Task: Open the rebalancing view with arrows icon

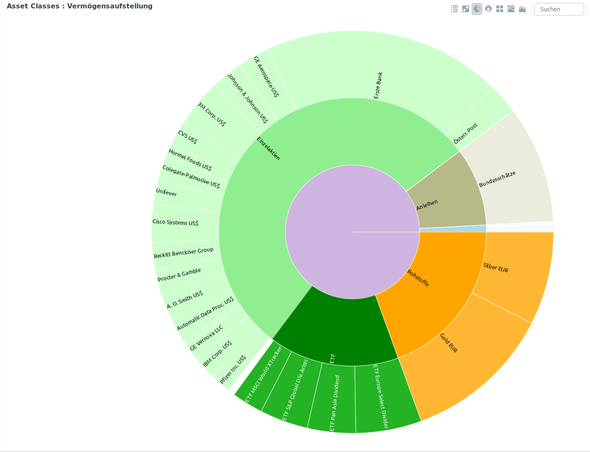Action: tap(466, 9)
